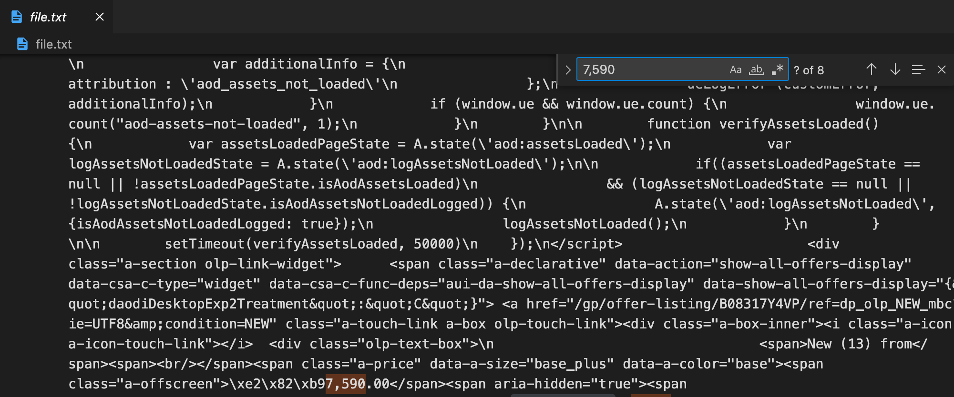This screenshot has height=397, width=954.
Task: Click the text 'data-csa-c-type="widget"'
Action: point(164,284)
